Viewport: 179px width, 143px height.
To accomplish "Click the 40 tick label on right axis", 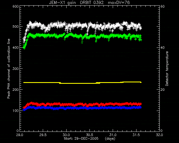I will coord(162,47).
